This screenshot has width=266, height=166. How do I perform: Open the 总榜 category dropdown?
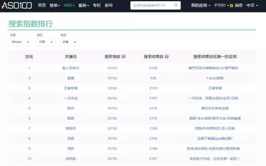[69, 42]
